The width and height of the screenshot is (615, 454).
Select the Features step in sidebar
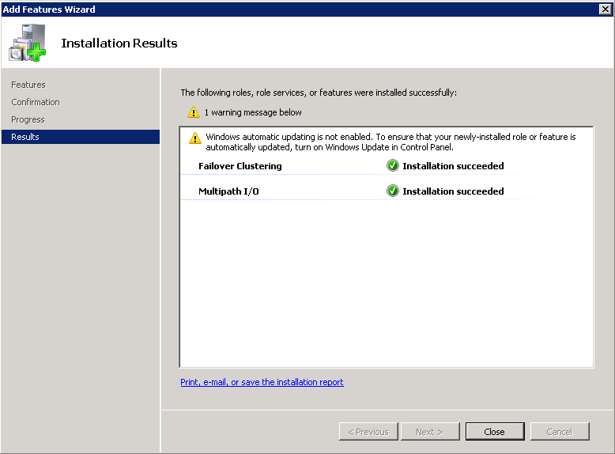tap(28, 85)
